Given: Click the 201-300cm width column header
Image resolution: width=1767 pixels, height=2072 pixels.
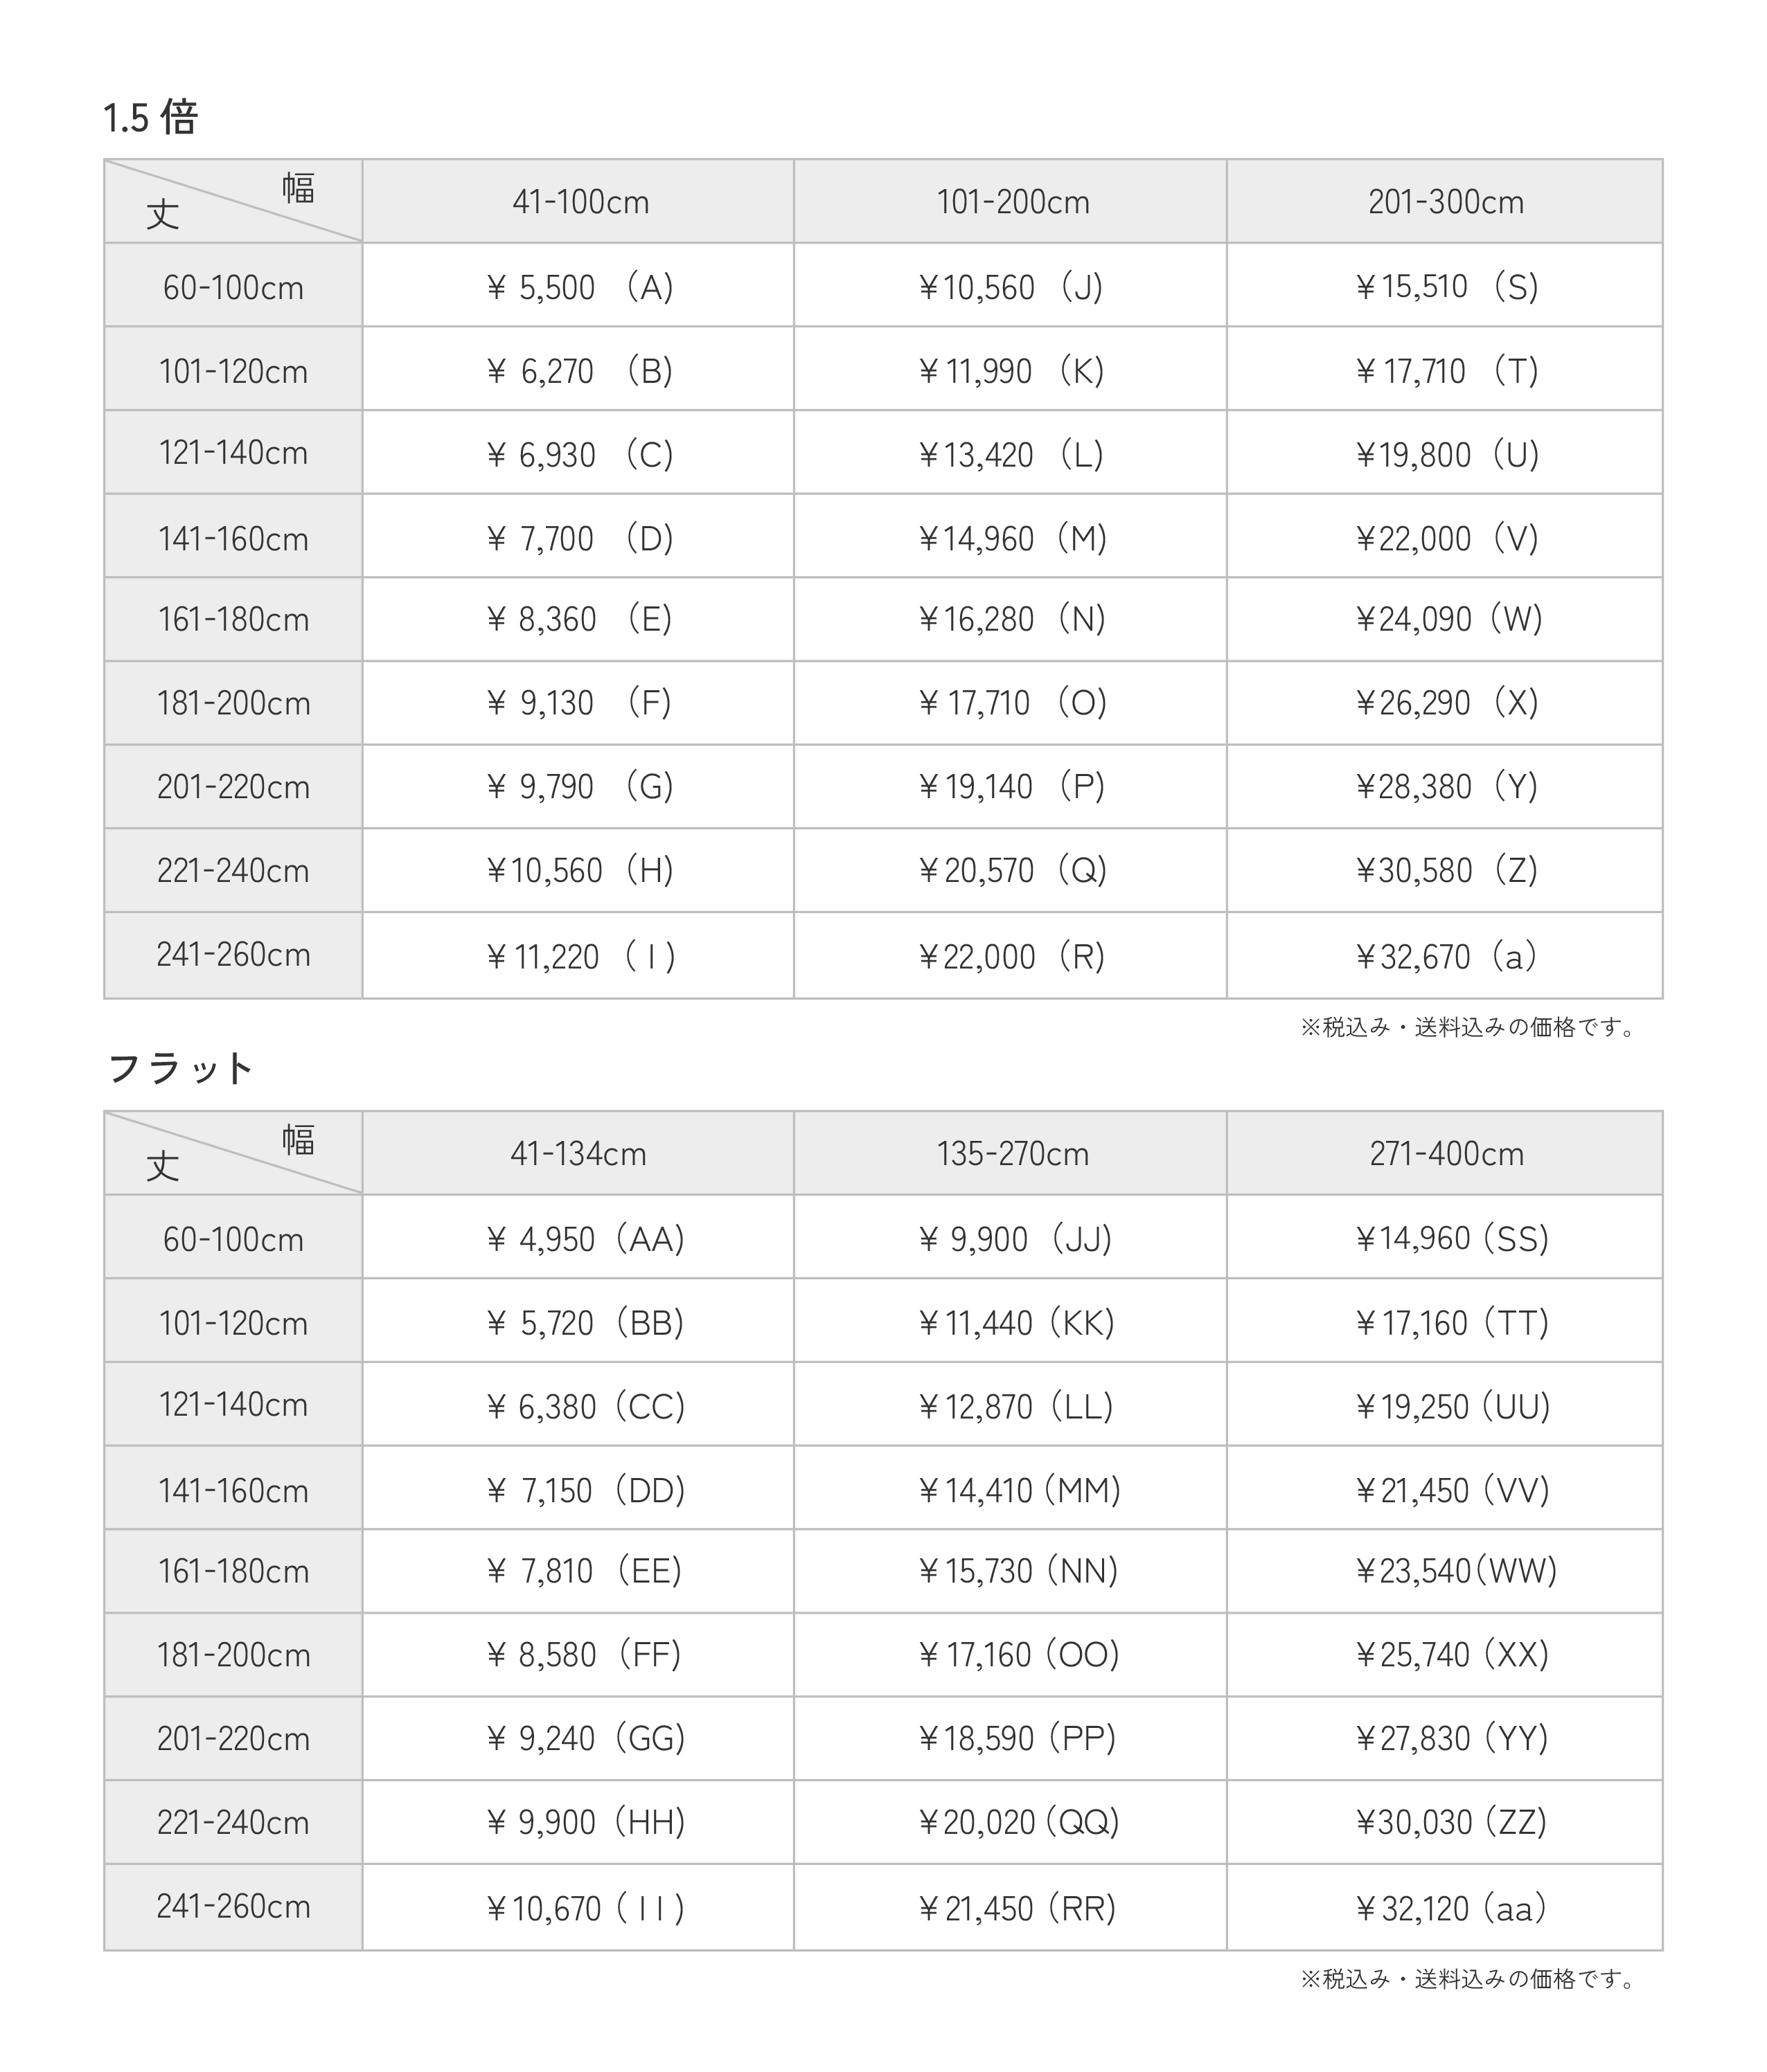Looking at the screenshot, I should click(x=1446, y=202).
